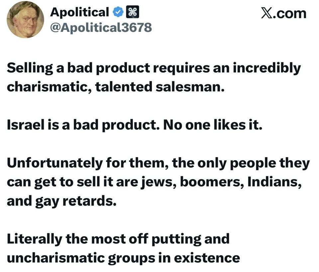The image size is (319, 272).
Task: Open the Apolitical display name
Action: click(79, 12)
